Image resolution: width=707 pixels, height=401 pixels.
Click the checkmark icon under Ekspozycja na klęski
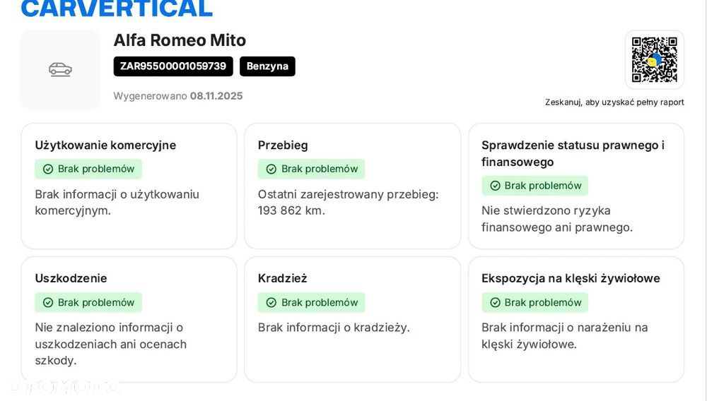[x=495, y=303]
